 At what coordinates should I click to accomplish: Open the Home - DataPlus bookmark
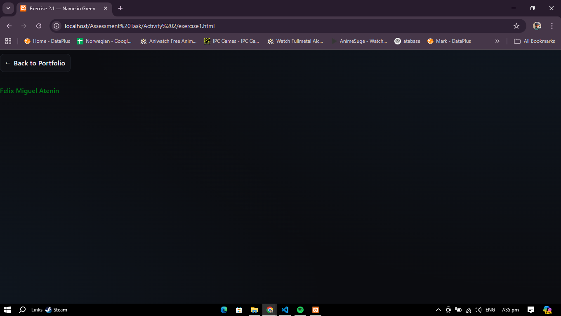(47, 41)
